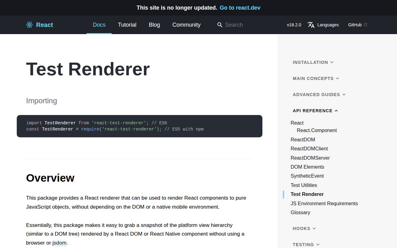397x248 pixels.
Task: Expand the Main Concepts sidebar section
Action: (x=316, y=78)
